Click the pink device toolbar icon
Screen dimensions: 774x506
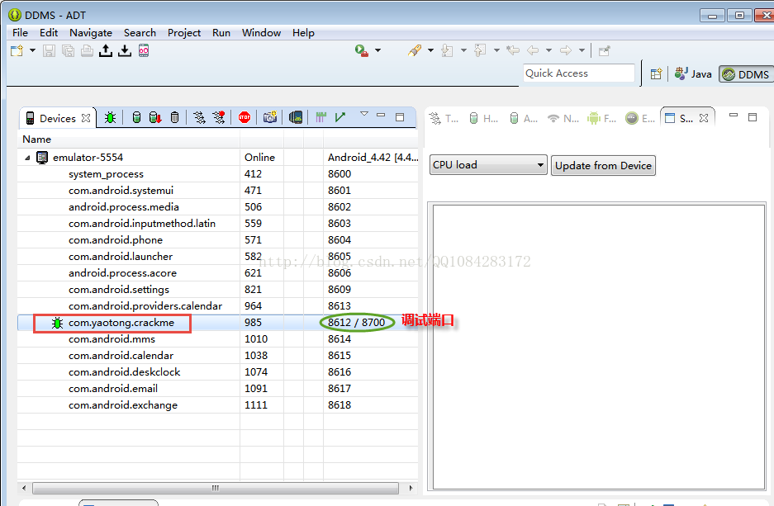point(144,50)
